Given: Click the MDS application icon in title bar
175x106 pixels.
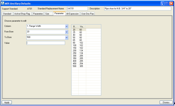Looking at the screenshot, I should tap(2, 3).
